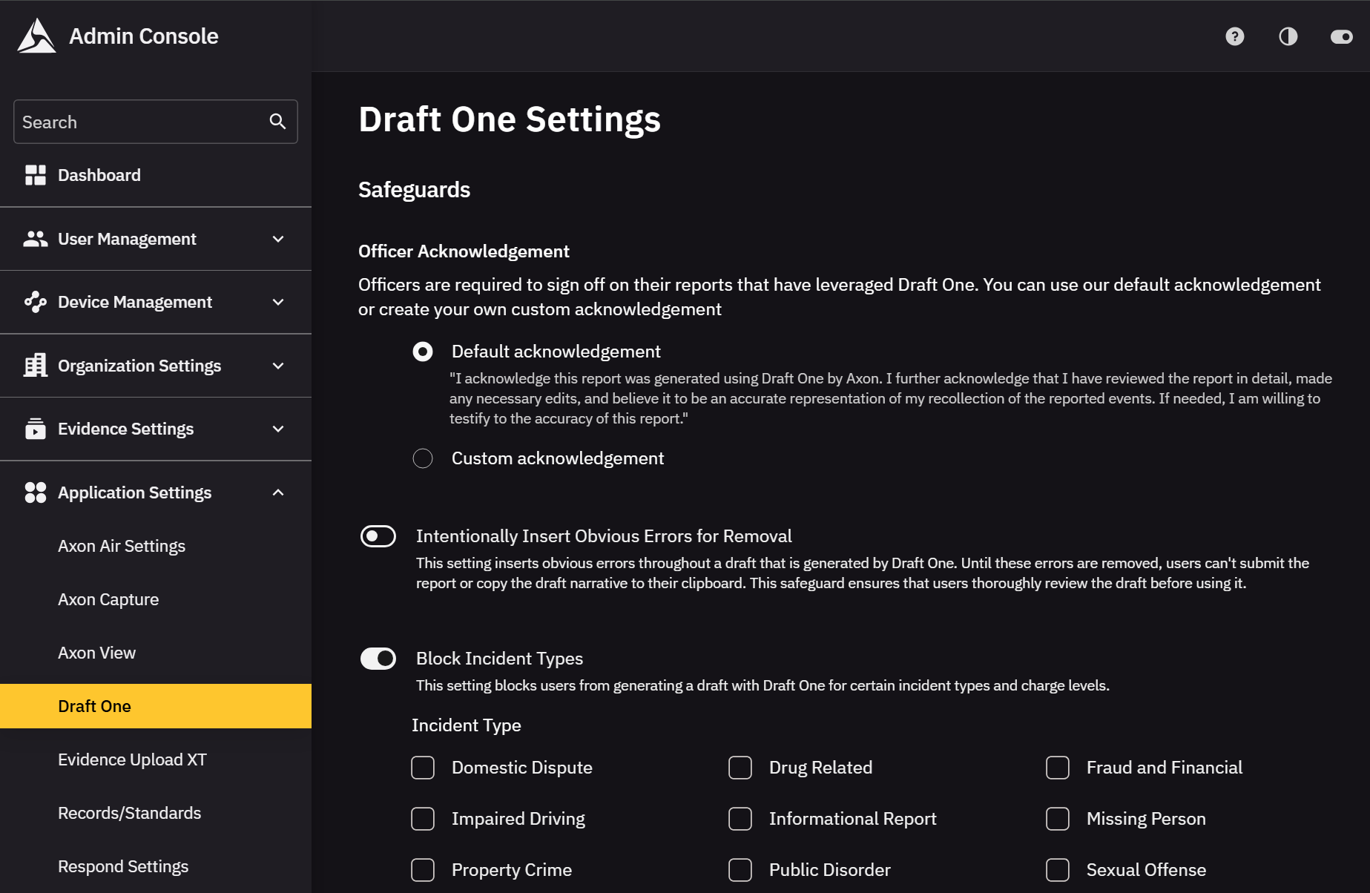Click the Evidence Settings icon

click(35, 429)
